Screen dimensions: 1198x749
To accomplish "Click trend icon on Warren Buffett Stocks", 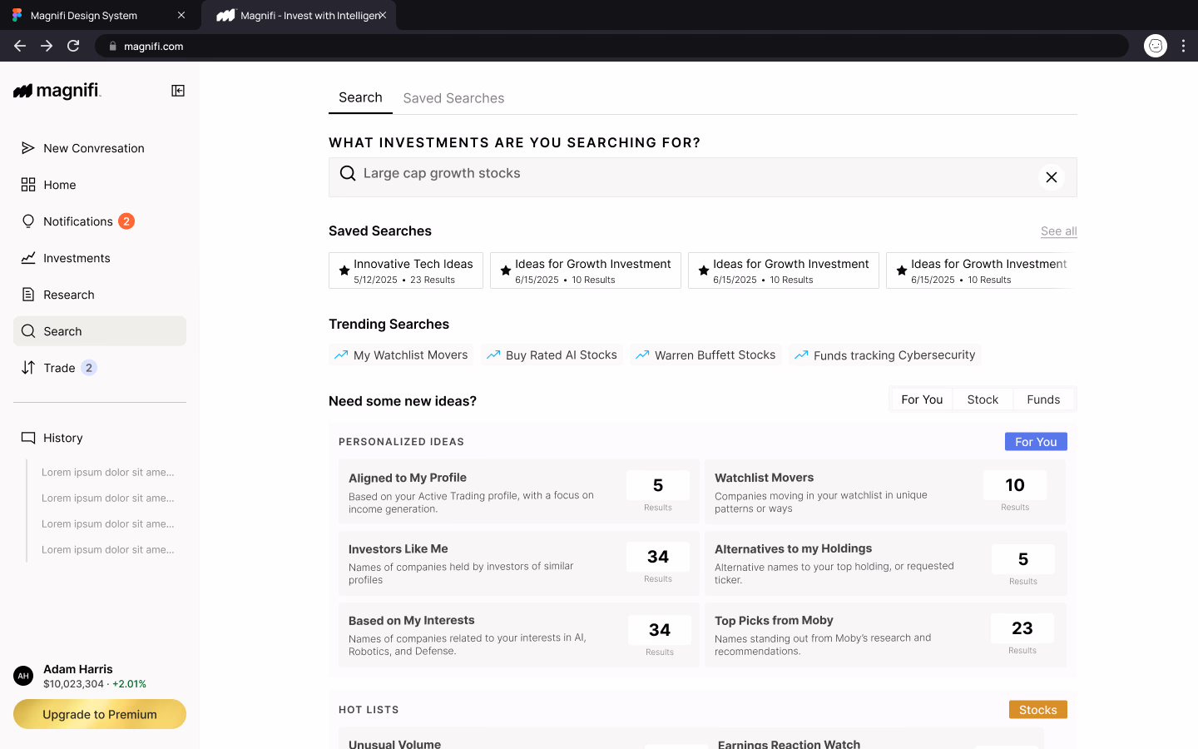I will point(642,355).
